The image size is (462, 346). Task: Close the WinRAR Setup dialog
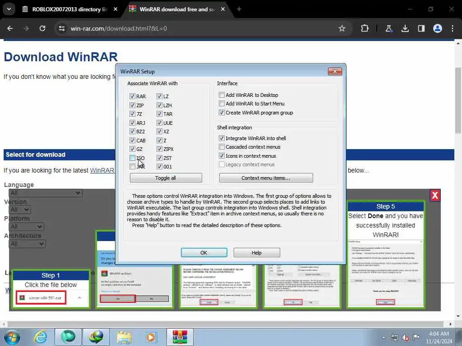tap(335, 71)
